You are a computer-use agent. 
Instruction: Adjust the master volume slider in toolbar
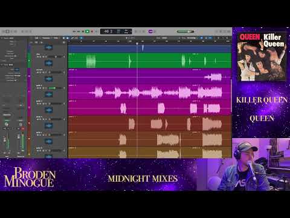click(185, 31)
